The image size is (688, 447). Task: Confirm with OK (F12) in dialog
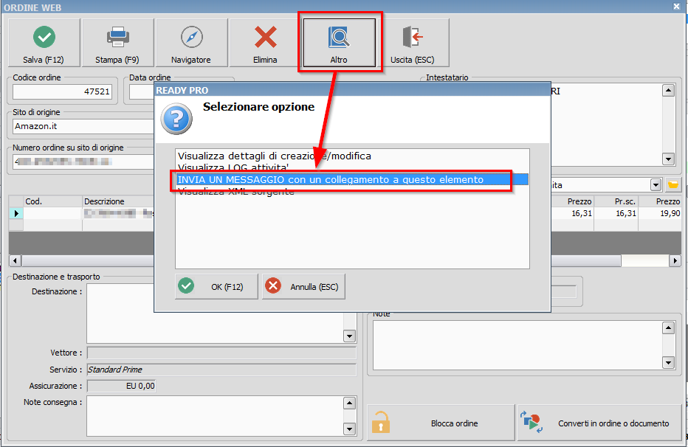click(216, 287)
